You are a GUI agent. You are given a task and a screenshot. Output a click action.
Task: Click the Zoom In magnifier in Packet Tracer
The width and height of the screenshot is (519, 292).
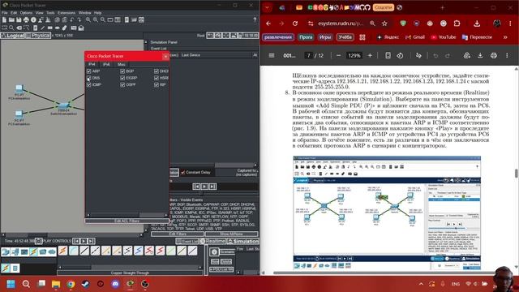pos(88,19)
